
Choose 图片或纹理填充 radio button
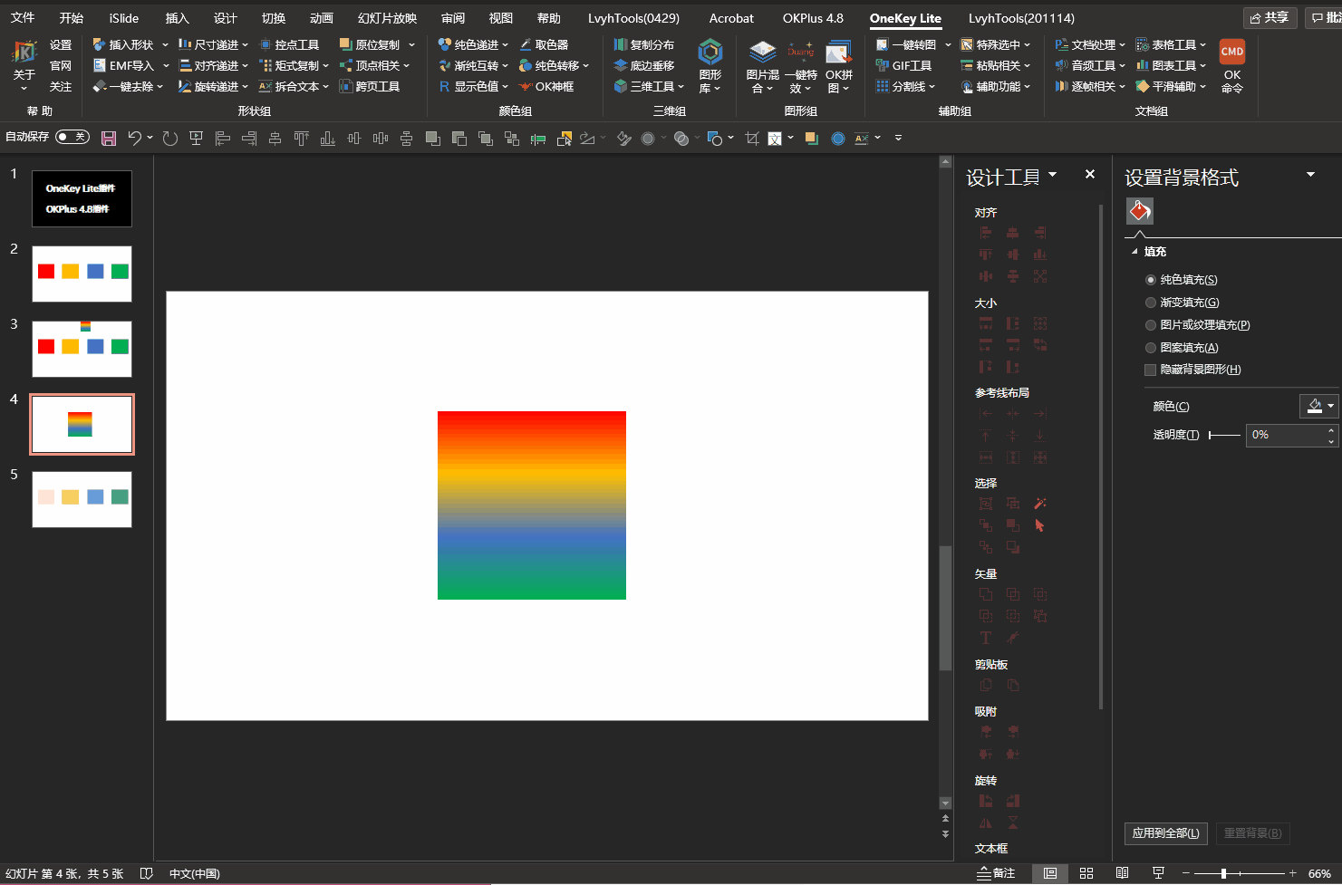point(1151,325)
